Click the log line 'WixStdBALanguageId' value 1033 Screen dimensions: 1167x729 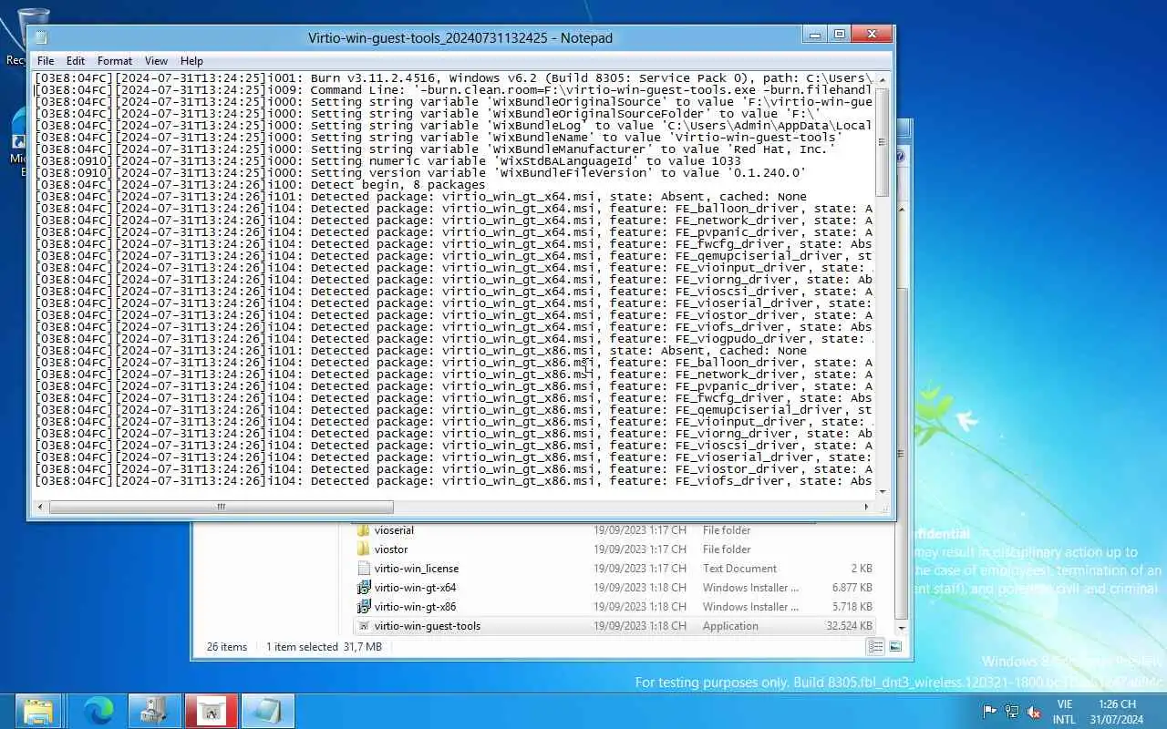(387, 161)
